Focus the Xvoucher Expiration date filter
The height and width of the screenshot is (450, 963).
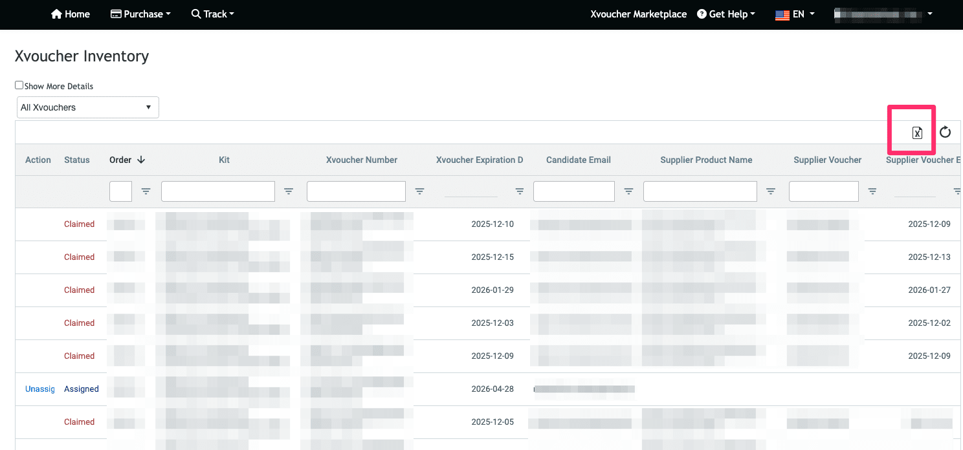(471, 191)
